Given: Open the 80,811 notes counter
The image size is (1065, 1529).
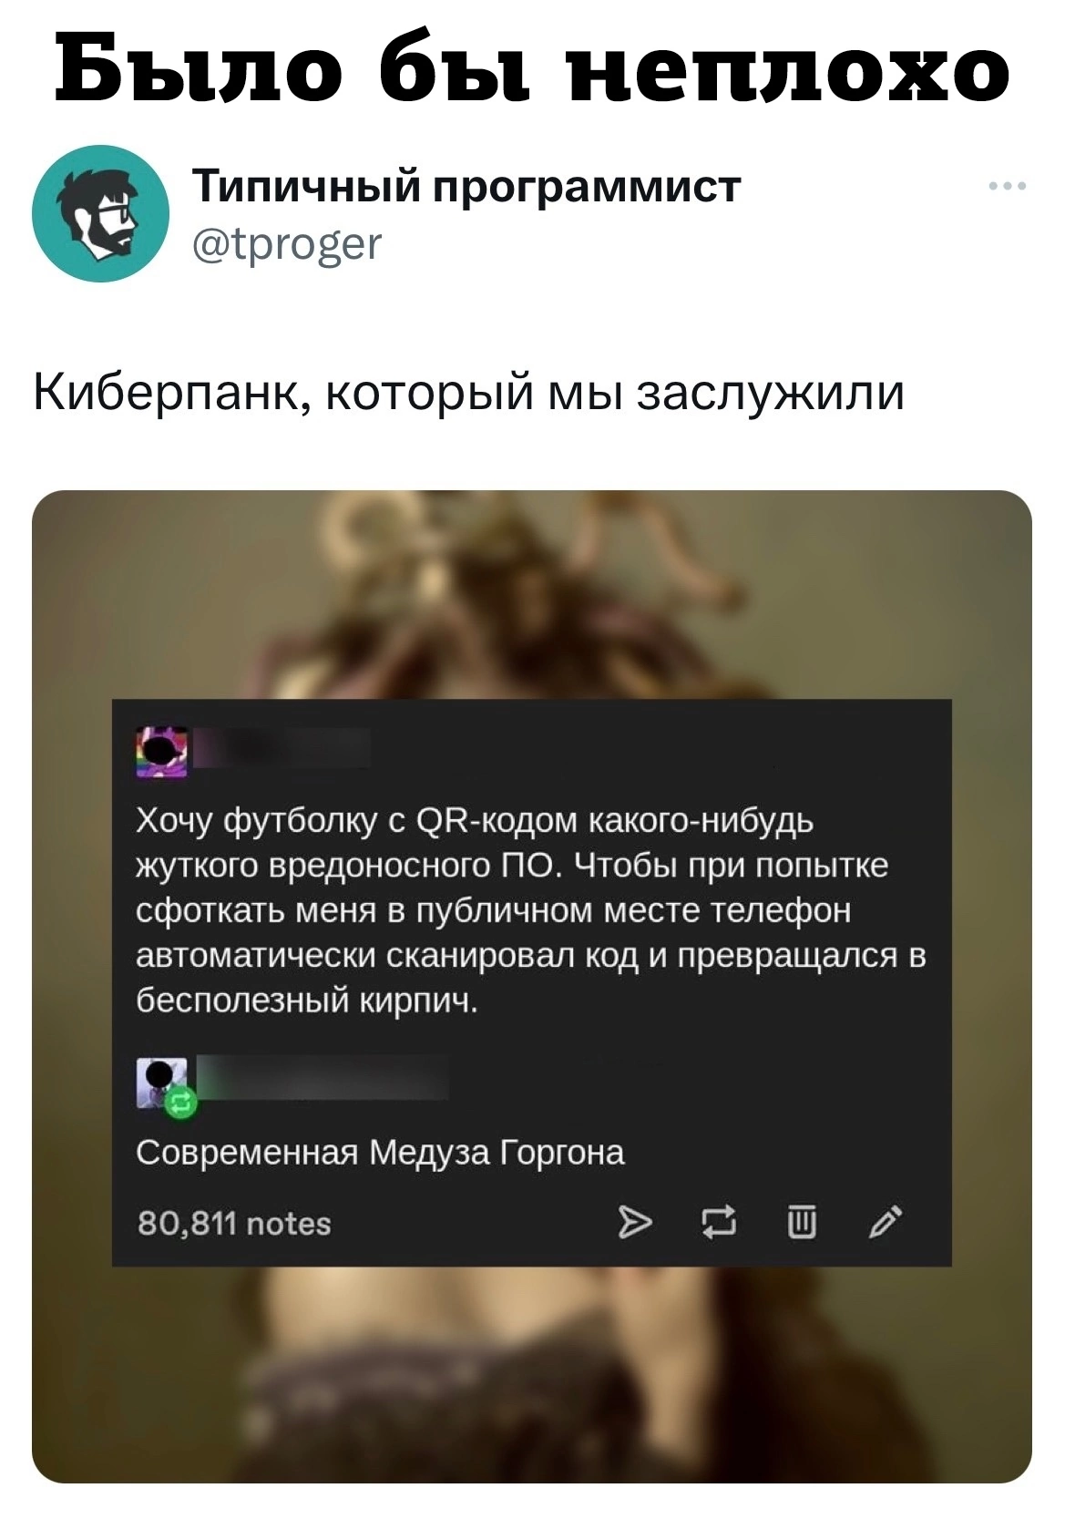Looking at the screenshot, I should tap(234, 1223).
